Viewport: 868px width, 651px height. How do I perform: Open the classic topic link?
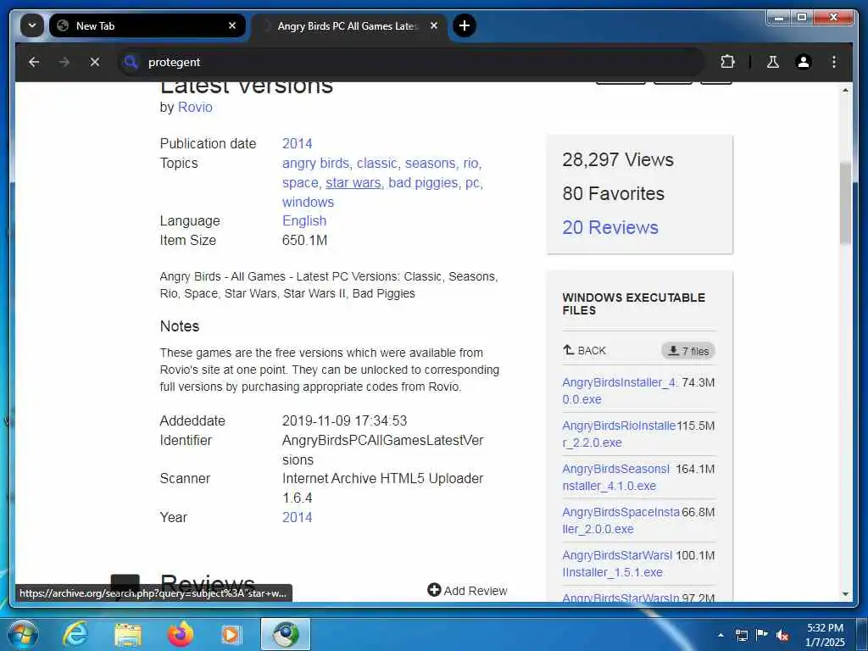point(377,164)
